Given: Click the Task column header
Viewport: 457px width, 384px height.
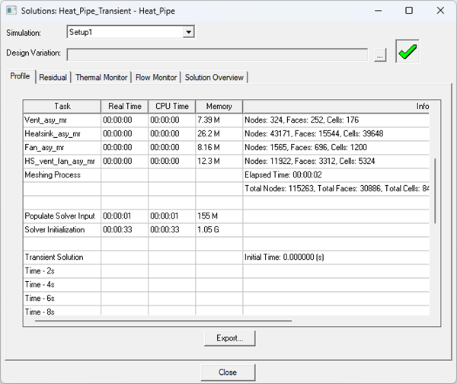Looking at the screenshot, I should [62, 107].
